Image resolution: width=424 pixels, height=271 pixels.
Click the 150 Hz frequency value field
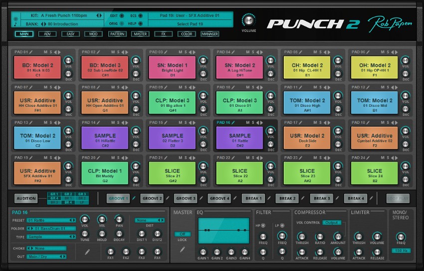[x=401, y=251]
